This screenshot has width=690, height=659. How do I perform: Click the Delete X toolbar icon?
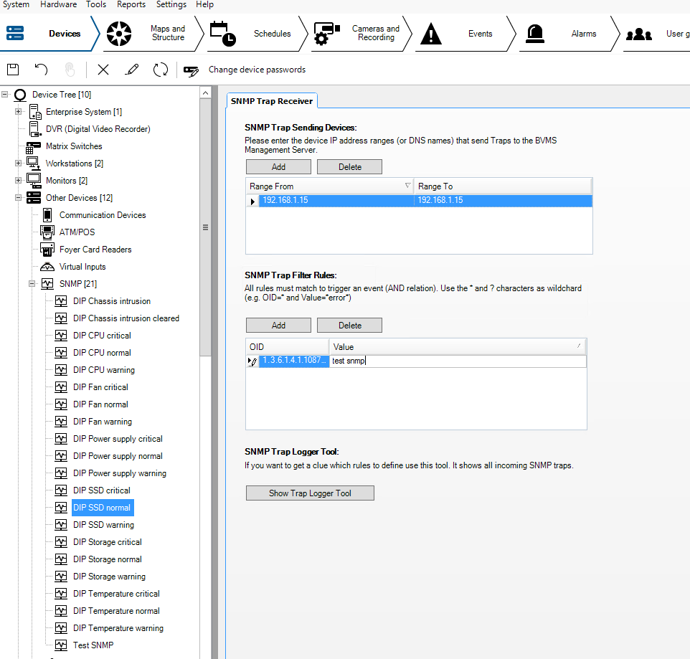coord(103,70)
